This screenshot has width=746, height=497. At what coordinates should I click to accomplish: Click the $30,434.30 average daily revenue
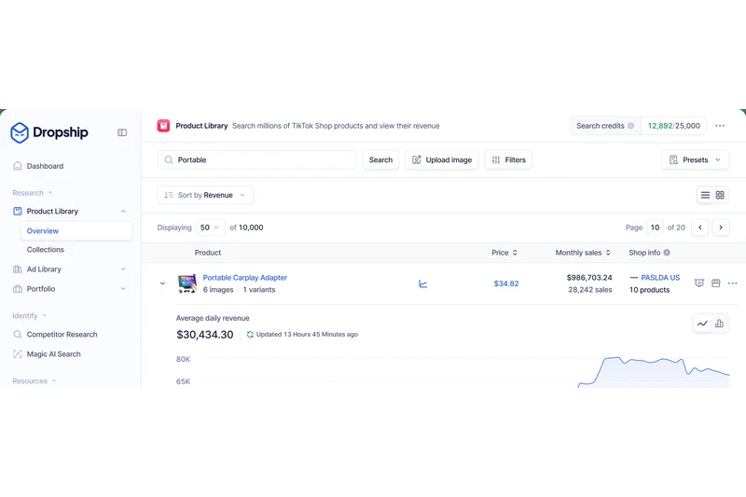tap(205, 335)
